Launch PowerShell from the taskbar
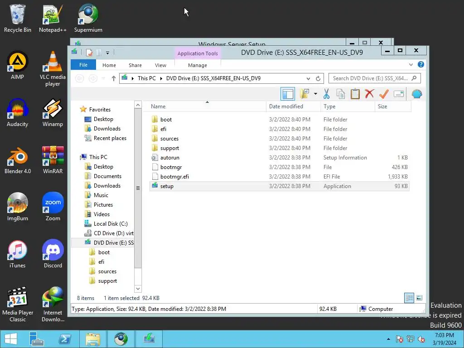 [x=65, y=339]
